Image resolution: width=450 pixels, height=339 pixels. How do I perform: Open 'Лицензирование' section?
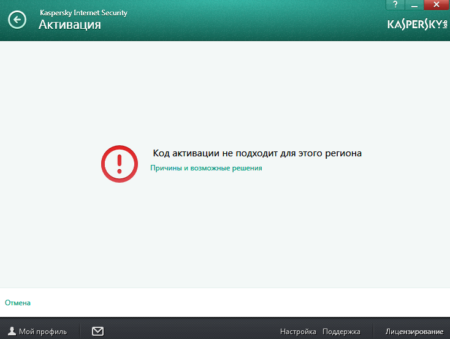pyautogui.click(x=414, y=332)
